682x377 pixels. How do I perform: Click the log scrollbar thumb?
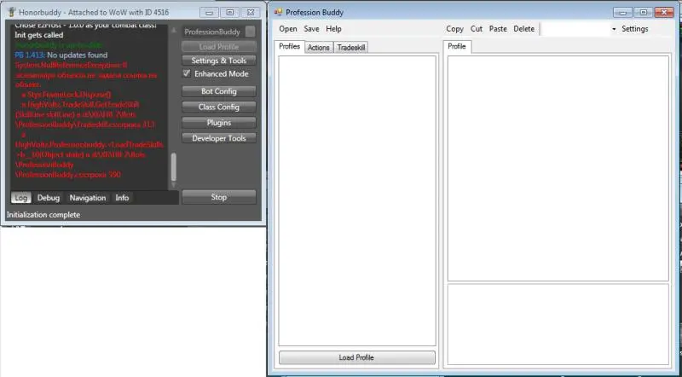pos(174,166)
